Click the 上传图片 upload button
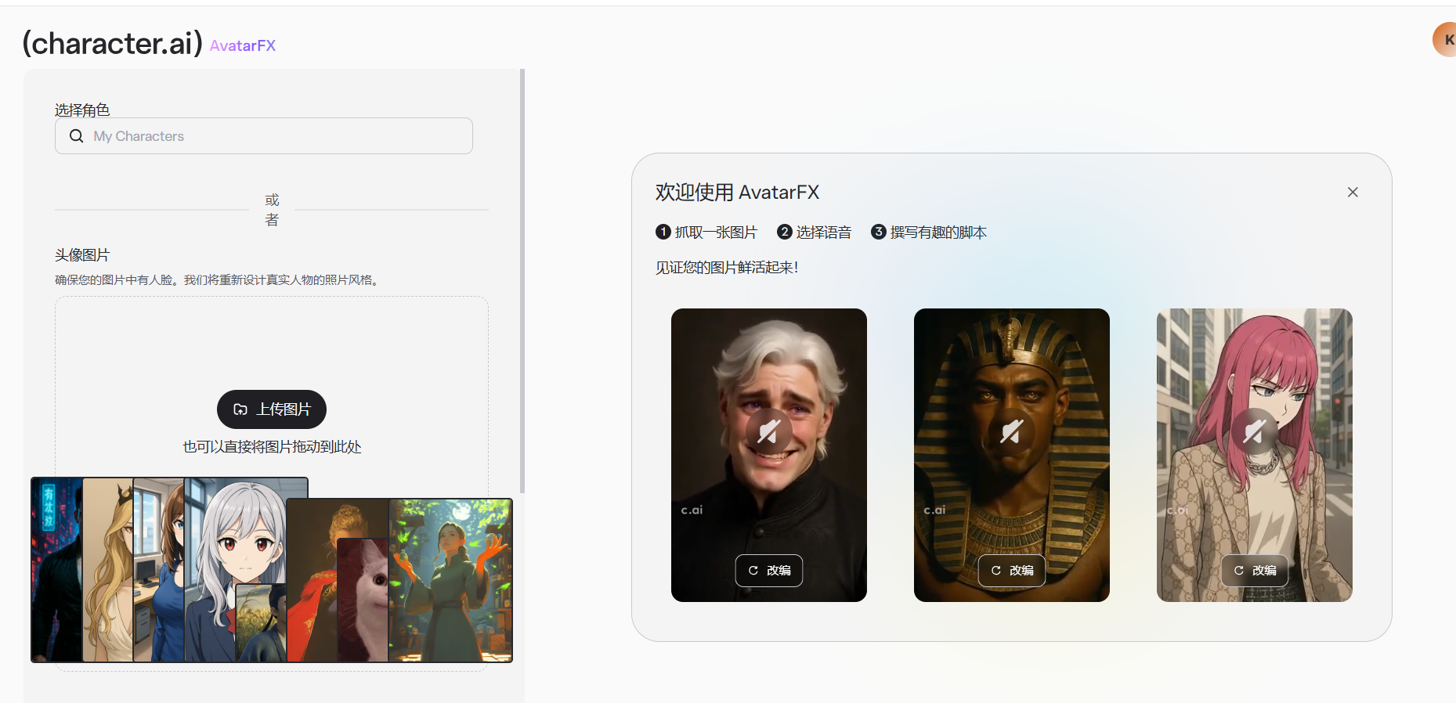Viewport: 1456px width, 703px height. point(271,409)
